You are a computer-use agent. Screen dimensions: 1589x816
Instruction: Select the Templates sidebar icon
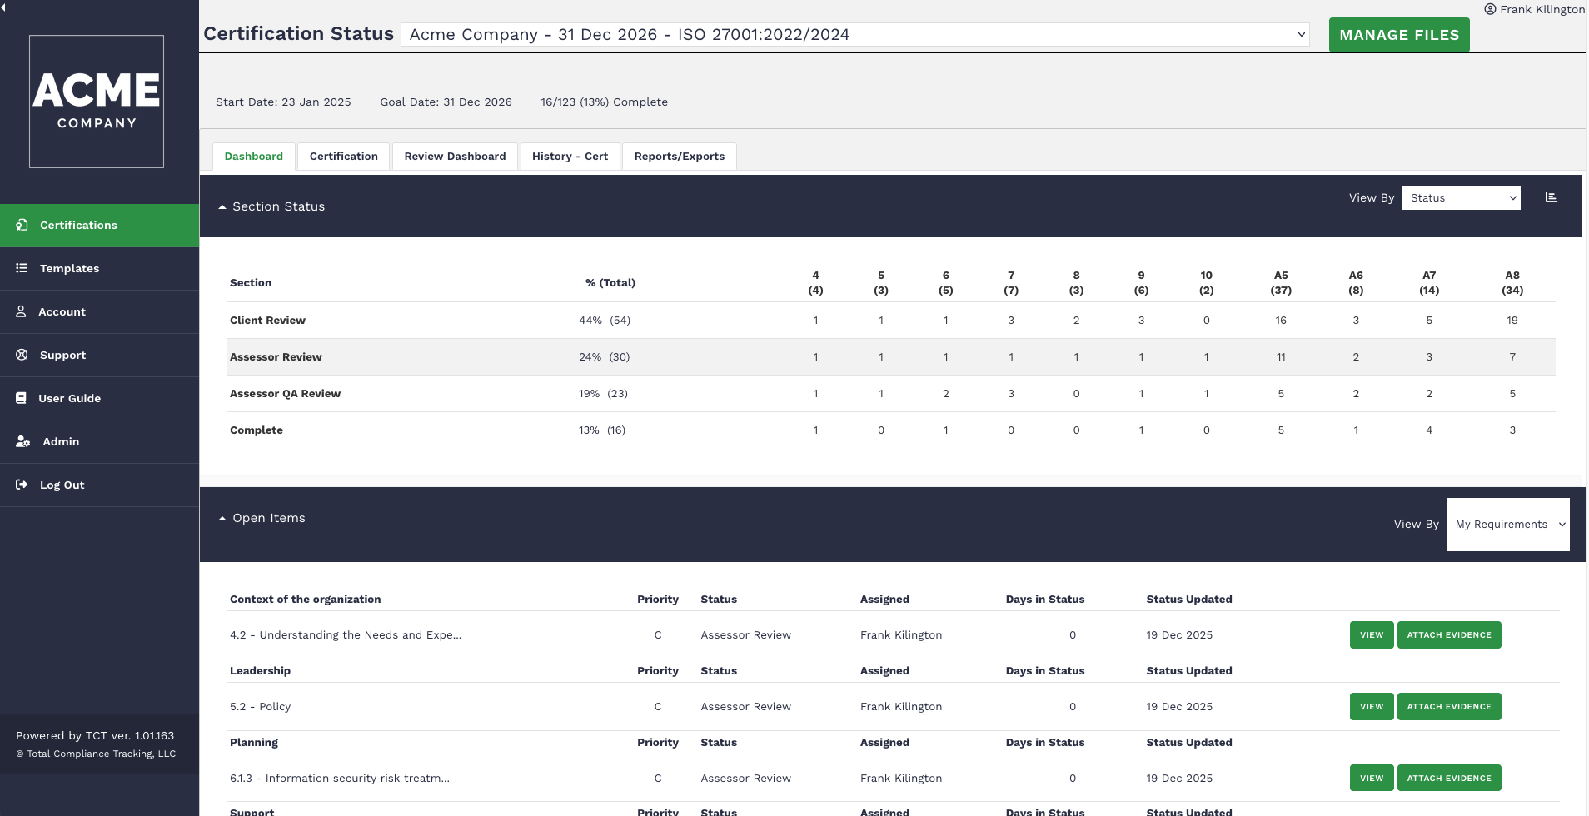[22, 268]
